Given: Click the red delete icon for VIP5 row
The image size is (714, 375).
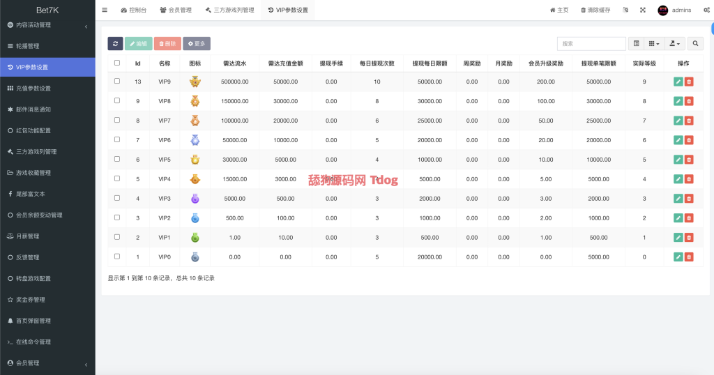Looking at the screenshot, I should point(689,160).
